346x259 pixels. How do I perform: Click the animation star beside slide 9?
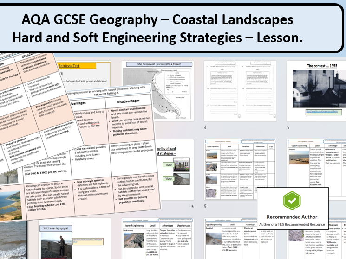tap(192, 206)
